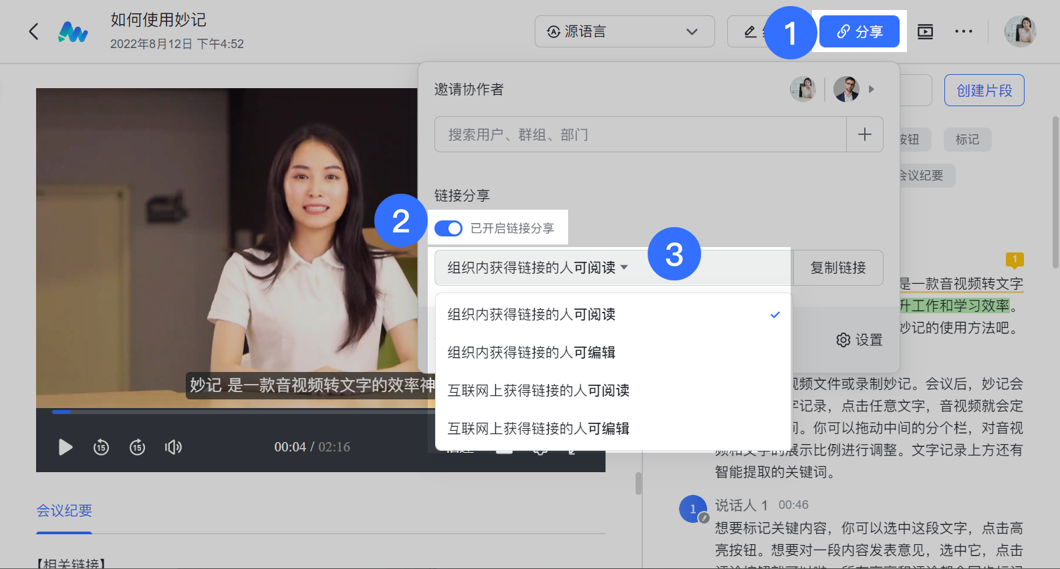
Task: Click the 00:04 / 02:16 time display
Action: (x=312, y=447)
